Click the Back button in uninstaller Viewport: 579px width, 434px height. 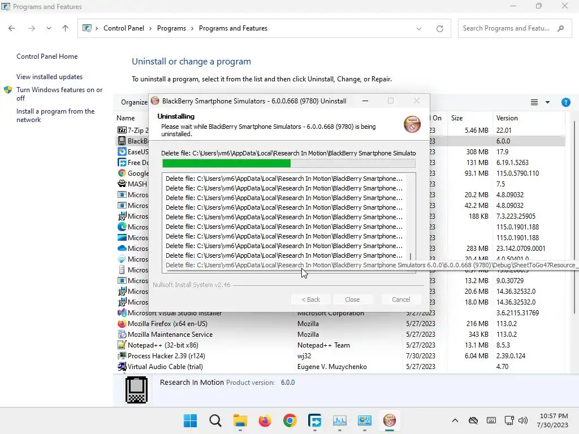coord(310,300)
